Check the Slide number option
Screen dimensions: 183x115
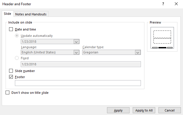[11, 71]
